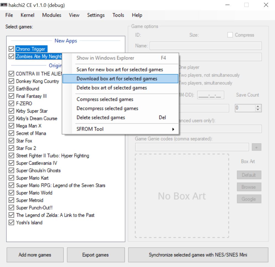Open the Kernel menu

coord(27,15)
